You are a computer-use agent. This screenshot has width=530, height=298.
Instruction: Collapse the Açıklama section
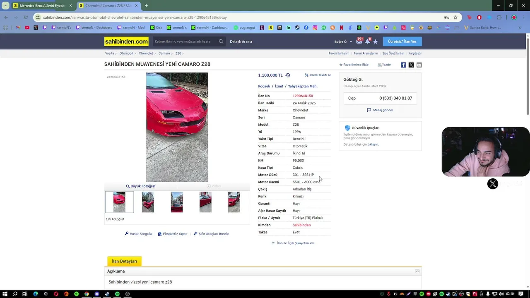(x=417, y=271)
